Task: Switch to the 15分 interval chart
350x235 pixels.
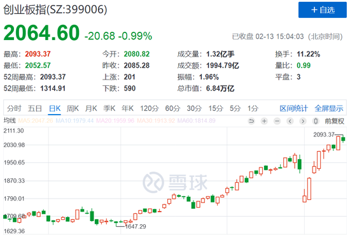Action: (x=216, y=108)
